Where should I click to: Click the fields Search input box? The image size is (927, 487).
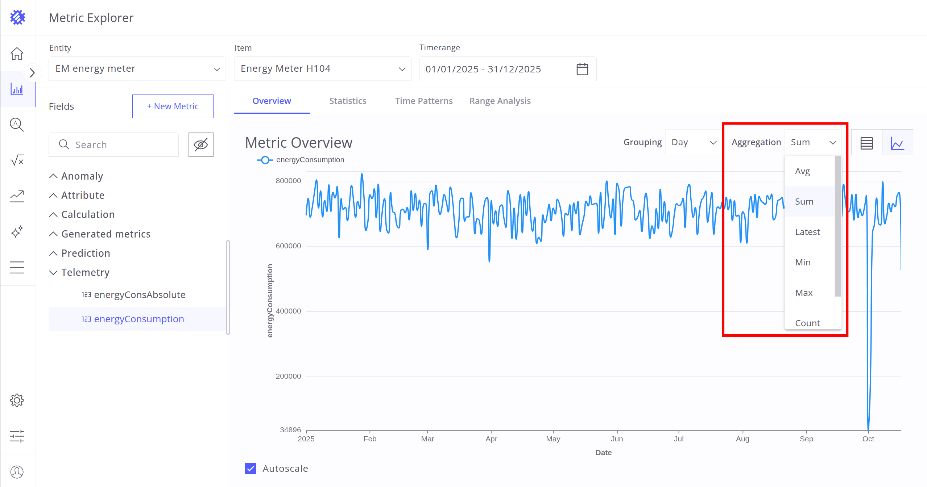coord(113,144)
